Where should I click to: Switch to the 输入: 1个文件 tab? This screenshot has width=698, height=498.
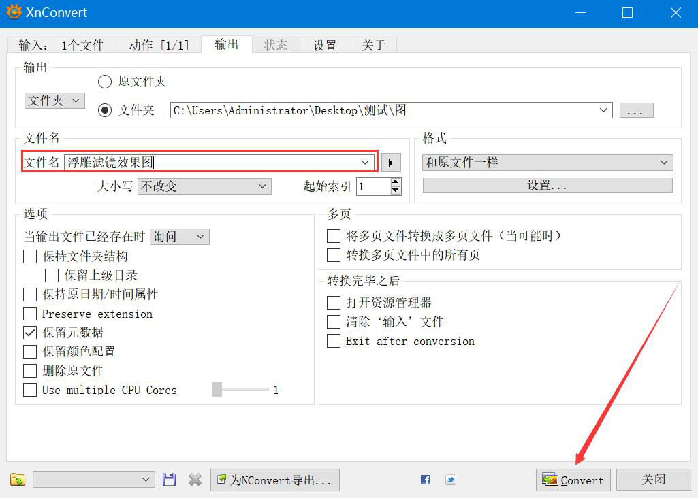pyautogui.click(x=61, y=46)
